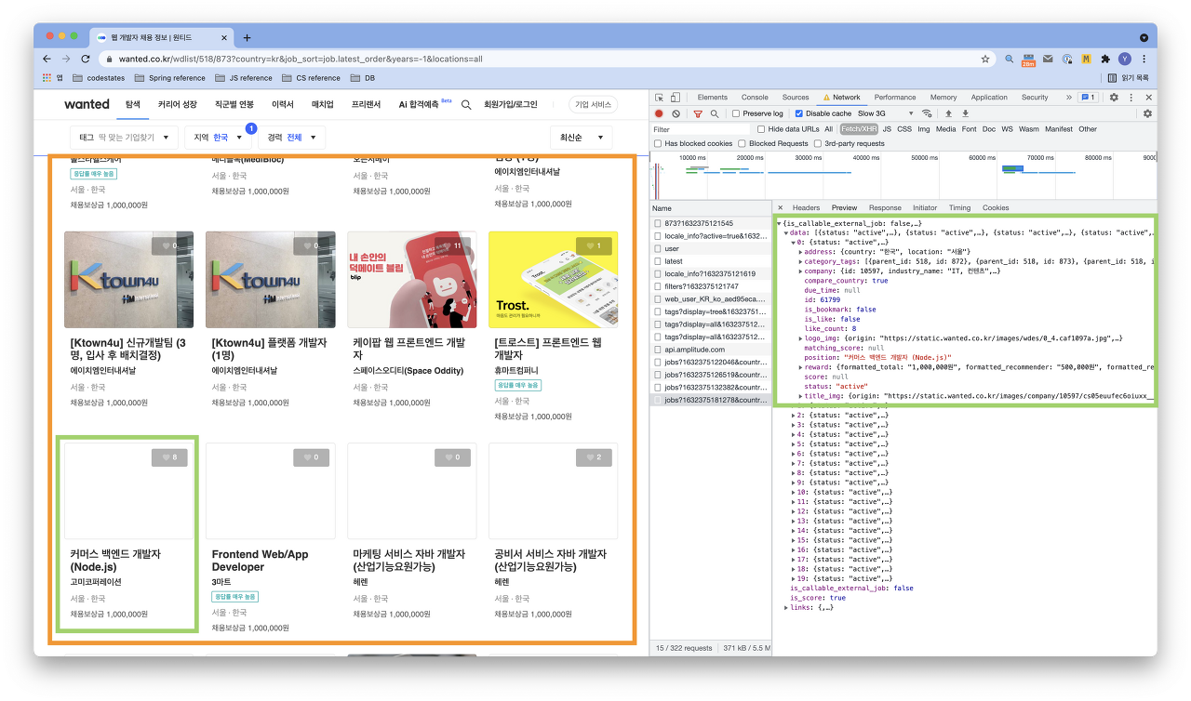Open the Response tab of the request
Screen dimensions: 1191x701
click(x=885, y=207)
